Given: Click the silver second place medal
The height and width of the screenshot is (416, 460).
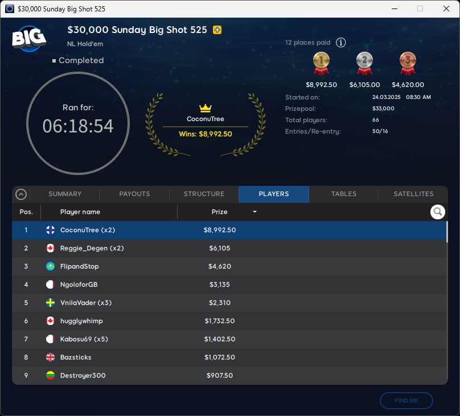Looking at the screenshot, I should coord(364,63).
